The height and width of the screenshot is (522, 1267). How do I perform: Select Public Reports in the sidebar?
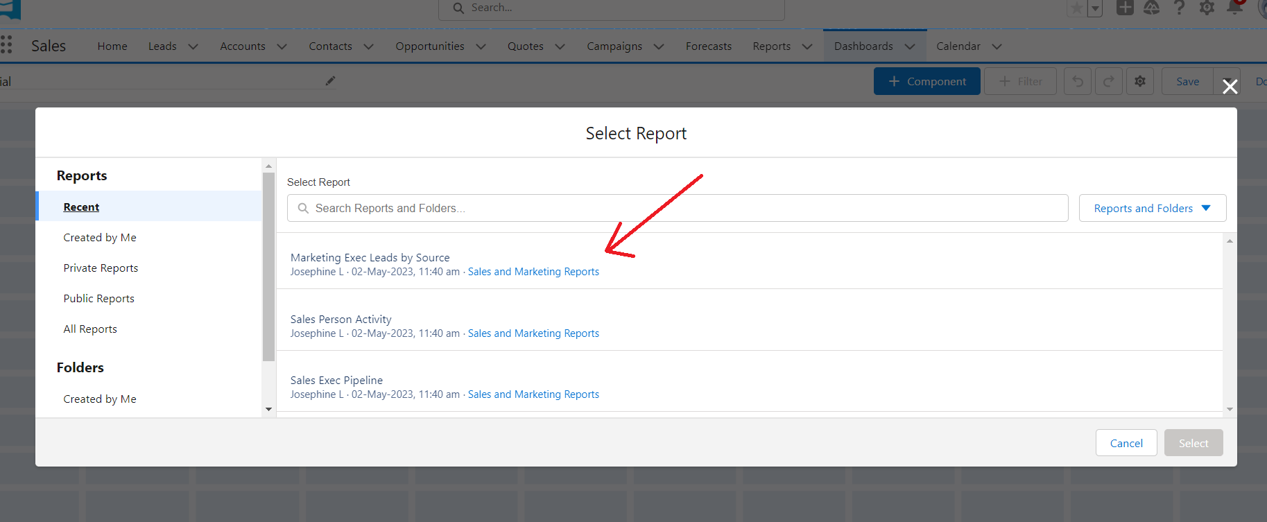[x=99, y=299]
